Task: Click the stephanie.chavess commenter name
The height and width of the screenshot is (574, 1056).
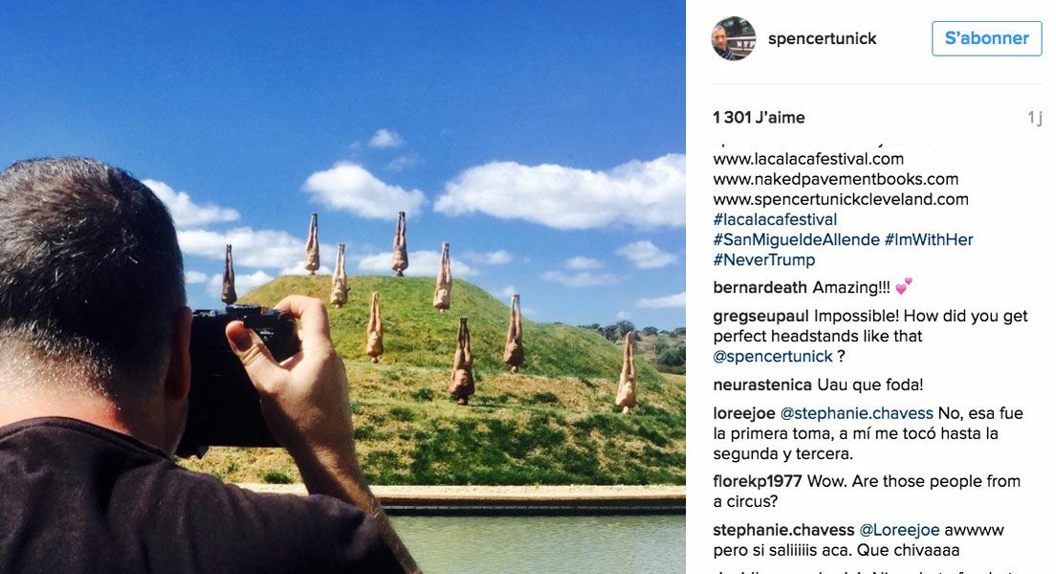Action: 783,530
